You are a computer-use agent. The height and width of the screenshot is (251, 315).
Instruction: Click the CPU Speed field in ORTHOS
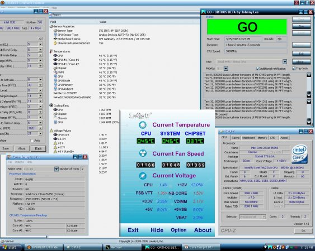point(256,51)
